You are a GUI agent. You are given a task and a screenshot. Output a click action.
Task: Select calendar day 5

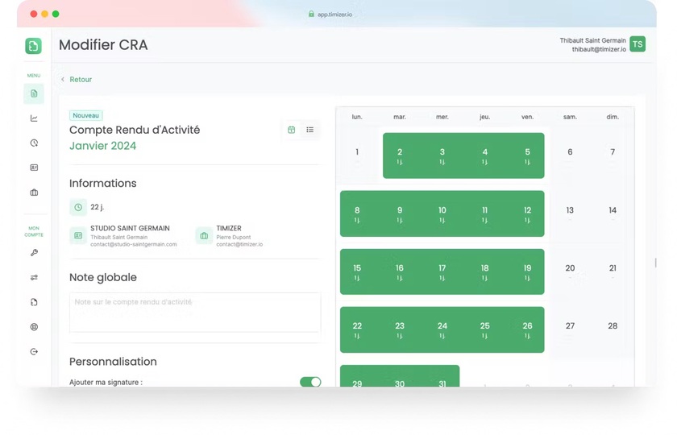528,155
